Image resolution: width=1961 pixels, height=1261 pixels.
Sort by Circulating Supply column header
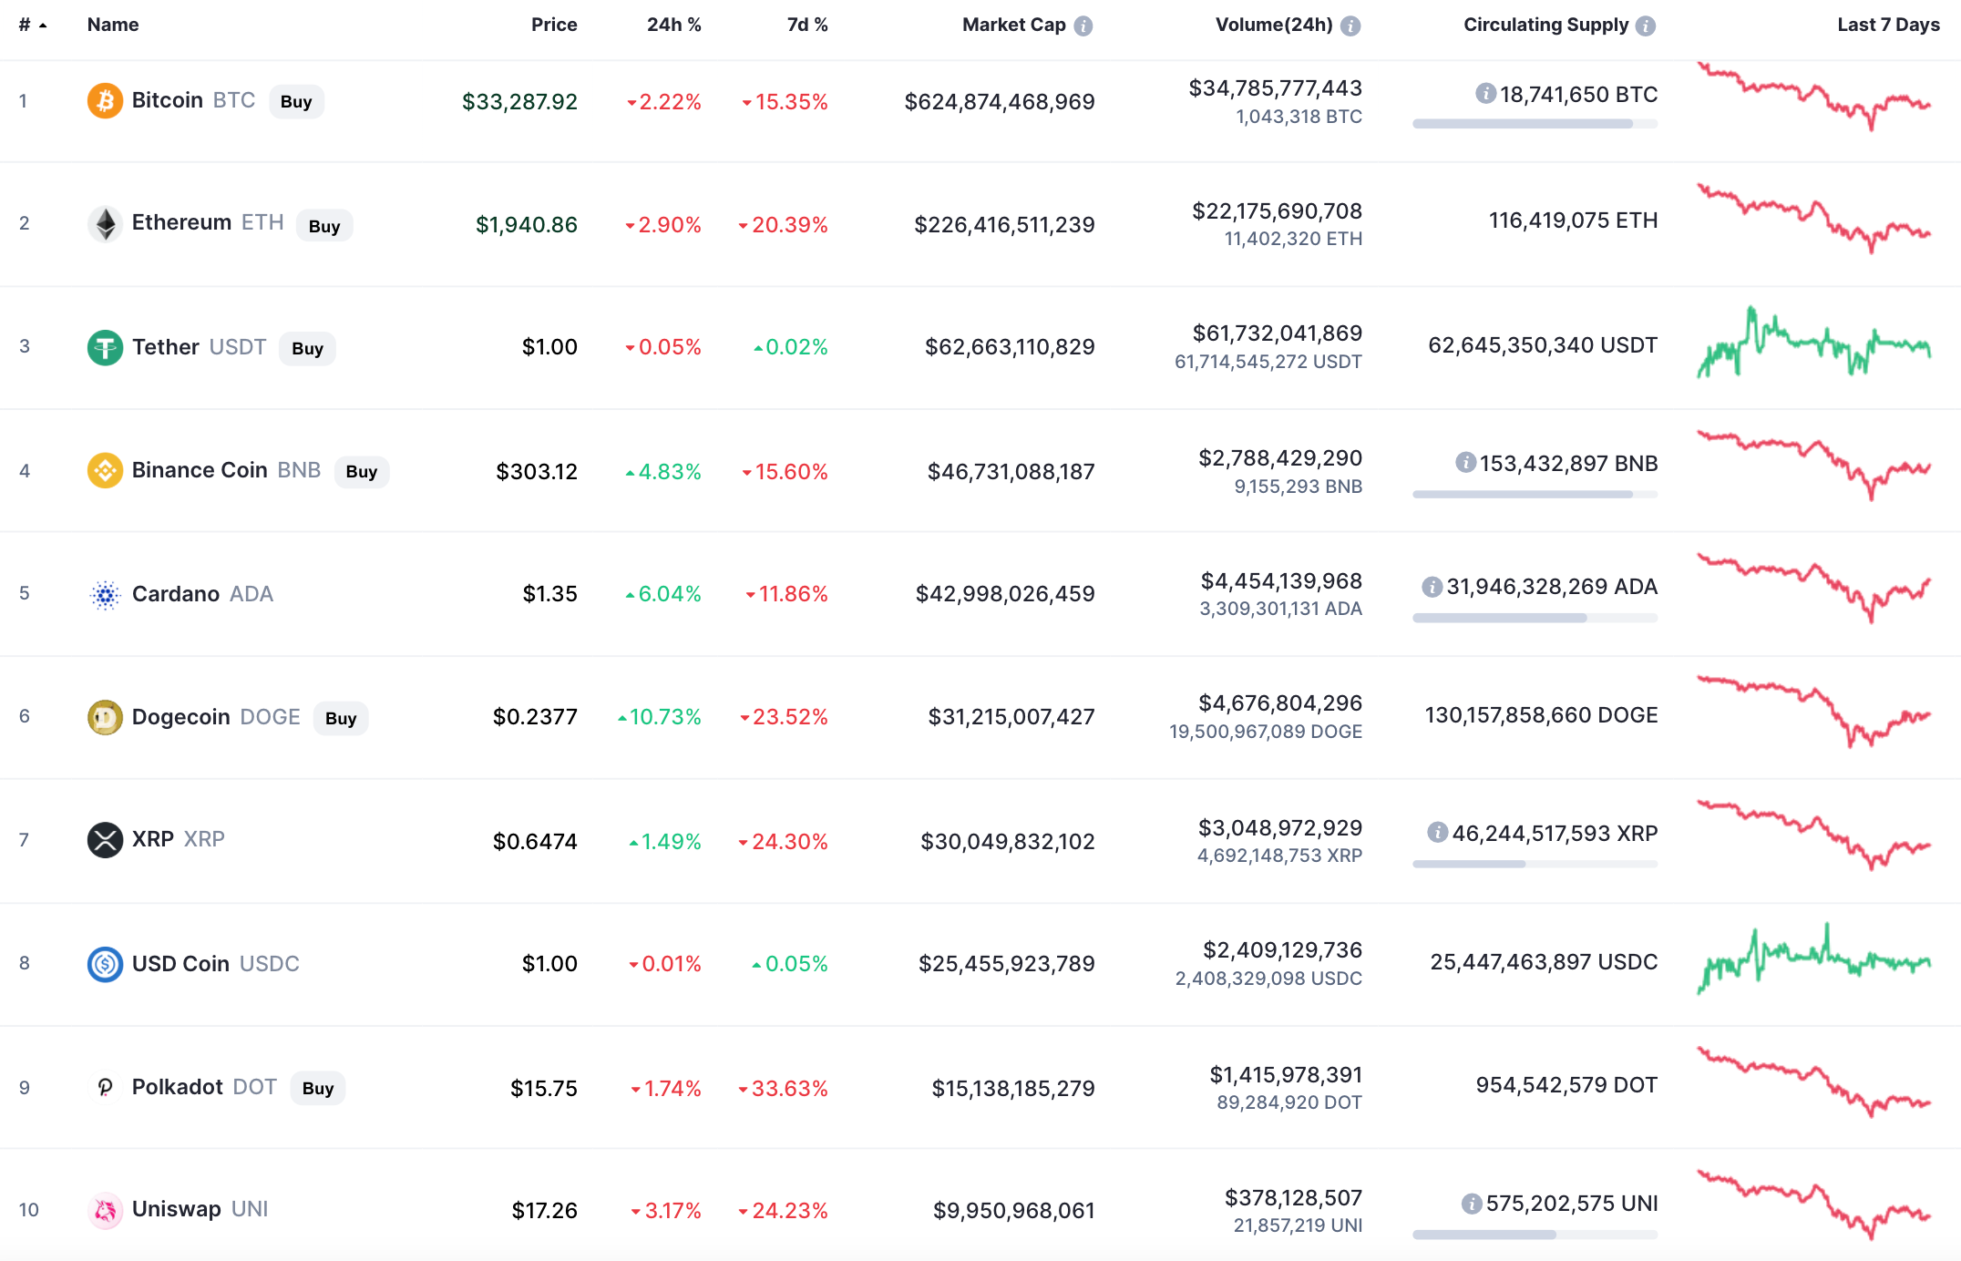pos(1545,25)
